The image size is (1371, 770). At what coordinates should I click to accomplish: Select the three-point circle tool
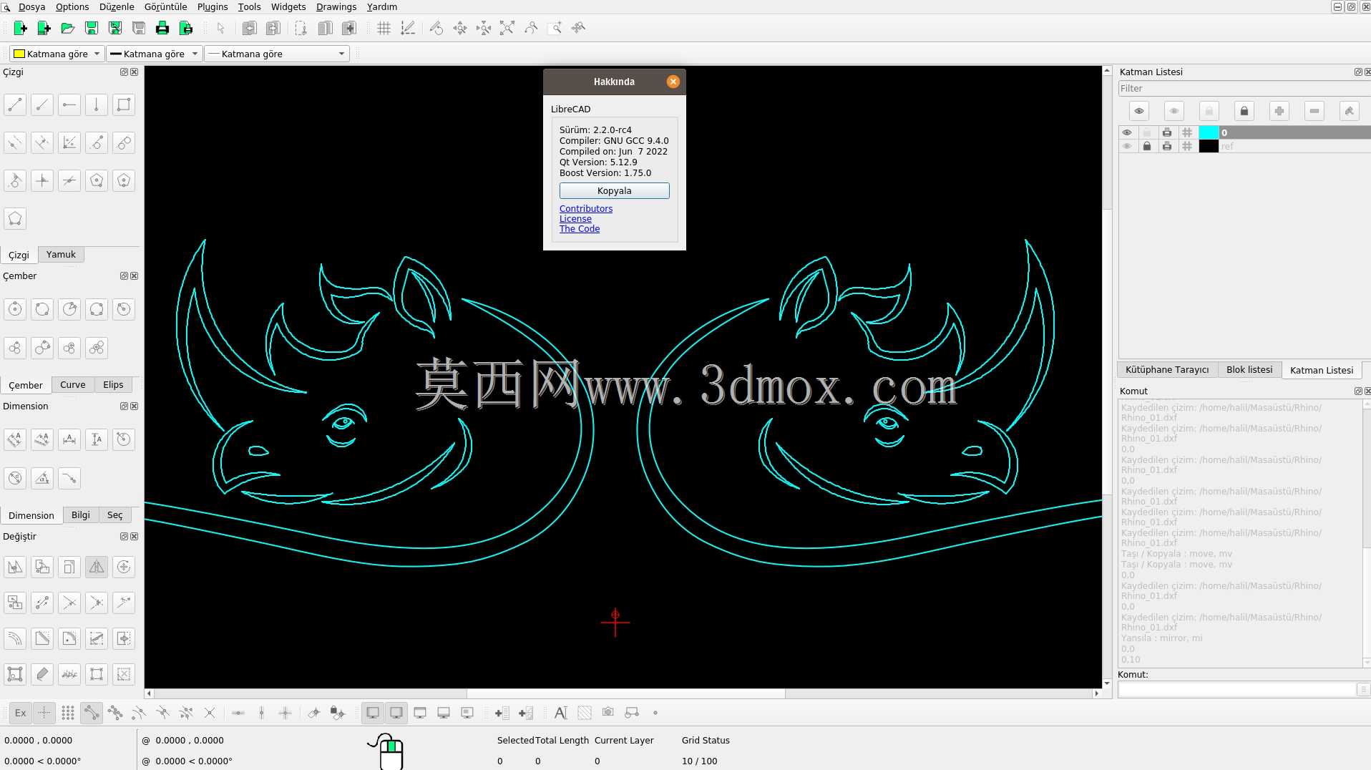97,309
